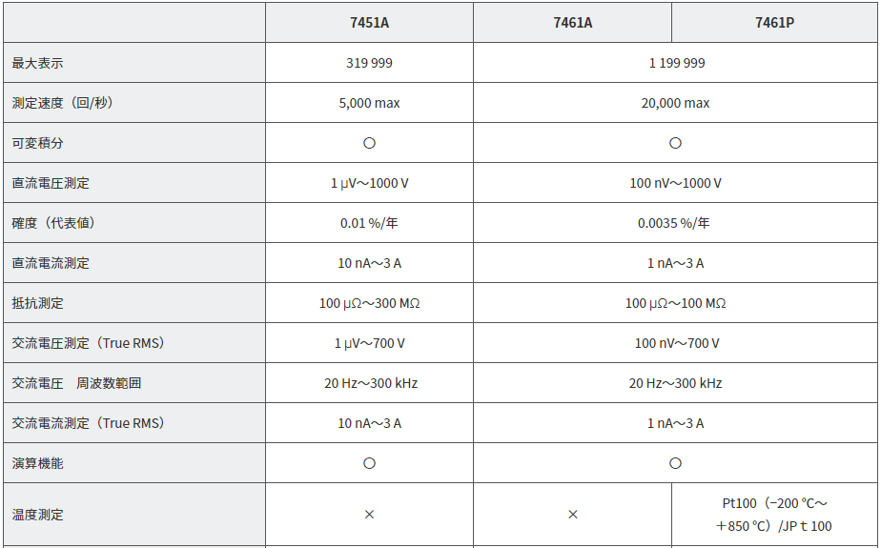Click 7451A's circle in 演算機能 row

point(369,463)
